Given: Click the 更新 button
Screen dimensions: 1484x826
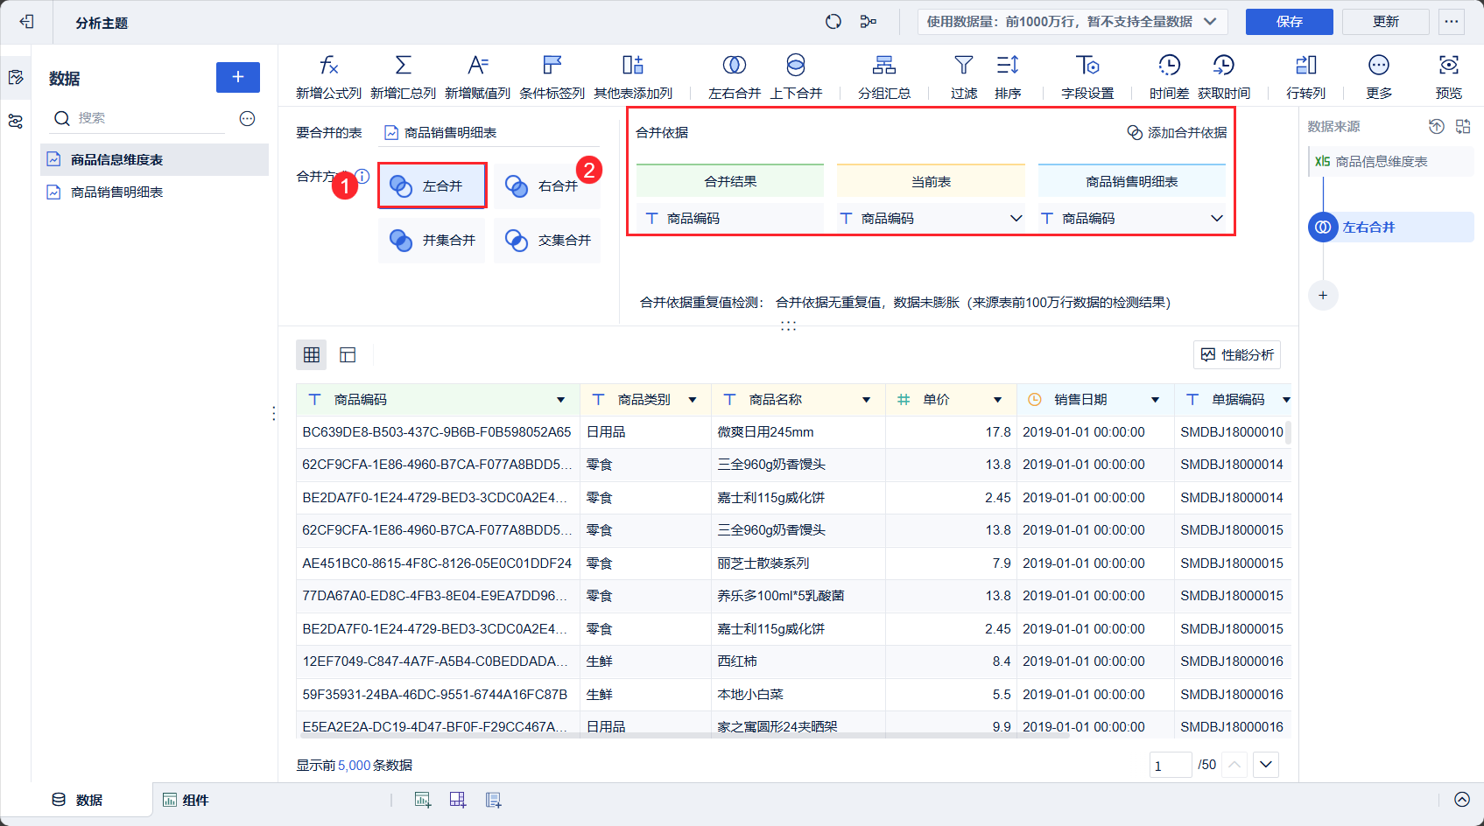Looking at the screenshot, I should (x=1385, y=22).
